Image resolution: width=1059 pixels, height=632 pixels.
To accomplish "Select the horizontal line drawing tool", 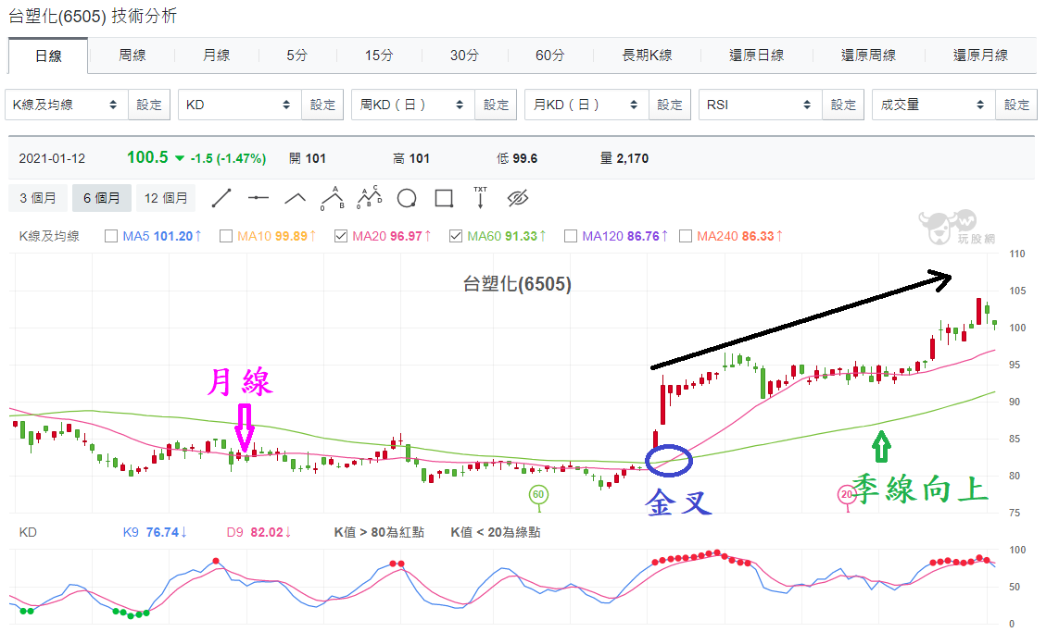I will pos(258,198).
